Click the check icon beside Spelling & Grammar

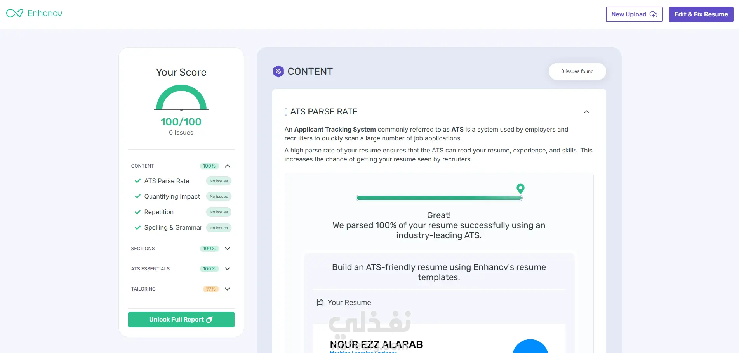(x=137, y=228)
